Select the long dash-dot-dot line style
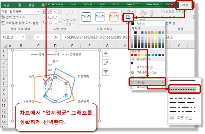 (182, 112)
